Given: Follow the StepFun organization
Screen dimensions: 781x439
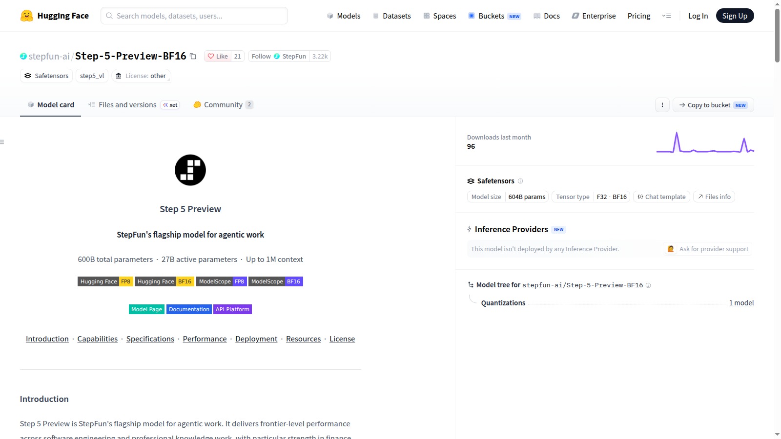Looking at the screenshot, I should 279,56.
